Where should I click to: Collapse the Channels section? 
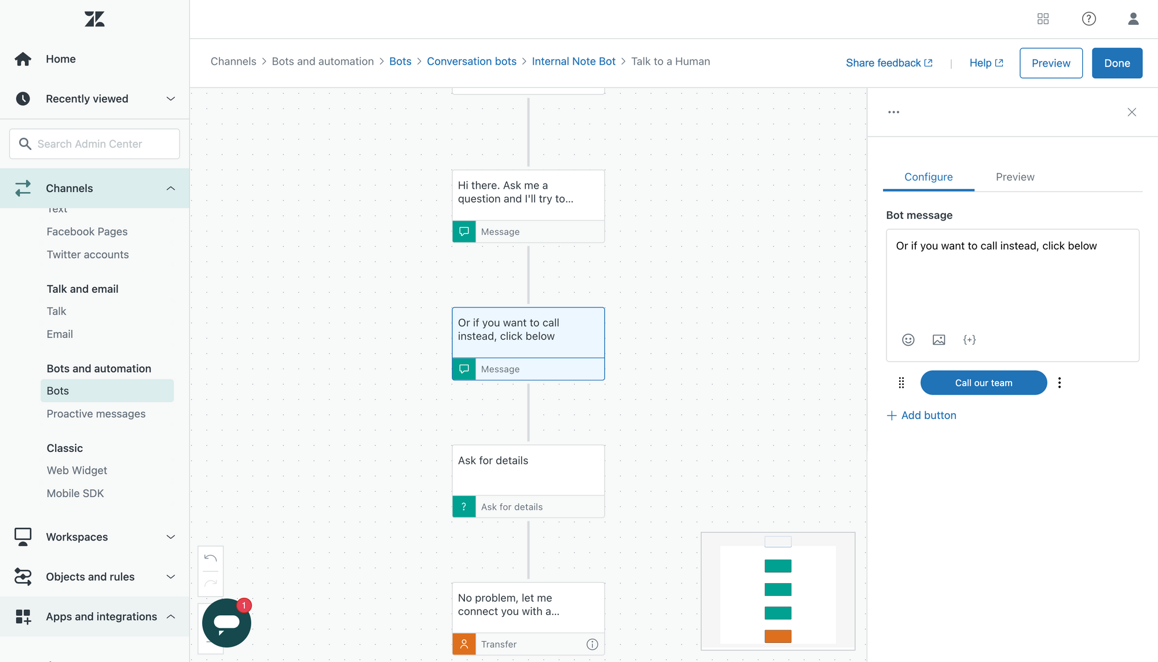pos(170,188)
